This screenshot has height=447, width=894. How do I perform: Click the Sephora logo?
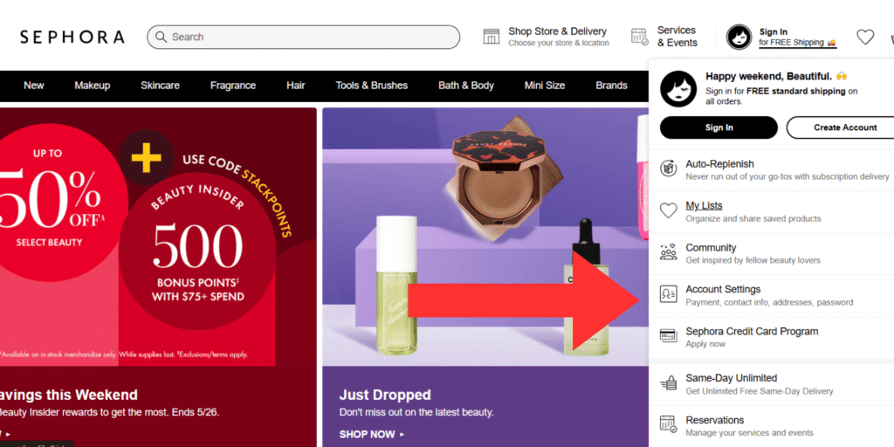[72, 37]
